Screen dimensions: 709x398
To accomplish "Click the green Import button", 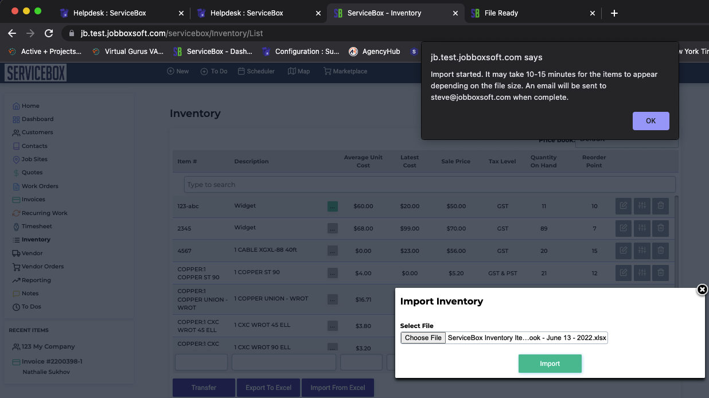I will tap(550, 364).
